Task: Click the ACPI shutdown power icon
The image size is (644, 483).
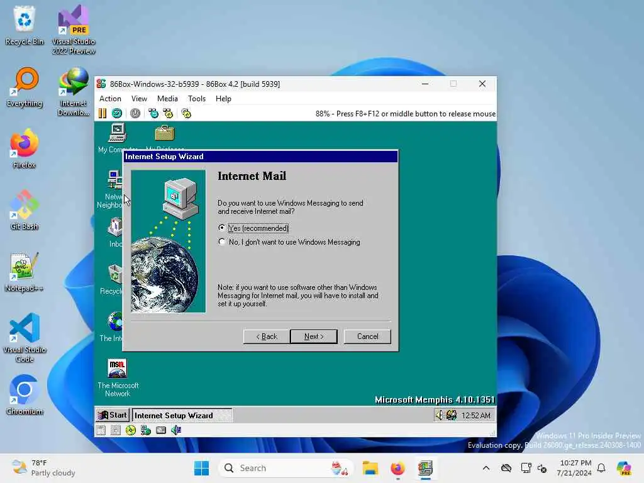Action: [135, 113]
